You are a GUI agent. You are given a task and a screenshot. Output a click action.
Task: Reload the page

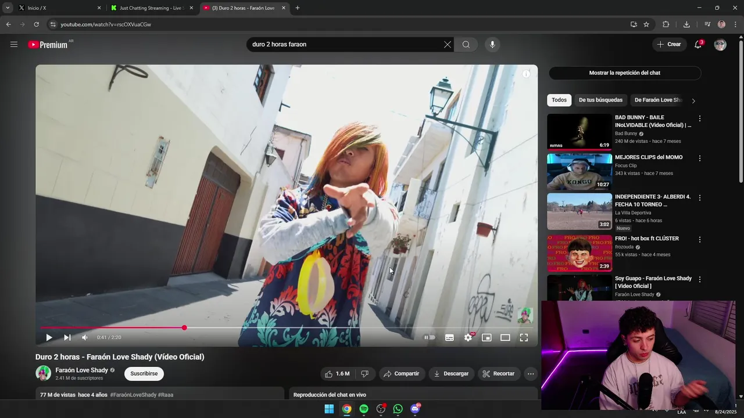pos(36,24)
